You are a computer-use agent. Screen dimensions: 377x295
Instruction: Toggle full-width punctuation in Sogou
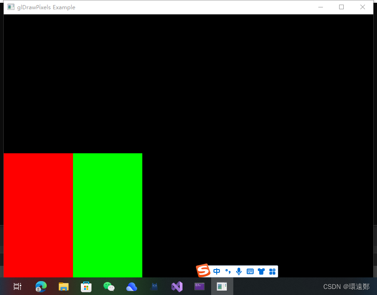228,271
